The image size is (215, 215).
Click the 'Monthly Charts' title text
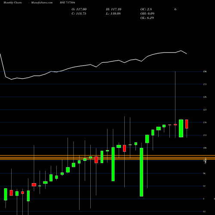(12, 3)
